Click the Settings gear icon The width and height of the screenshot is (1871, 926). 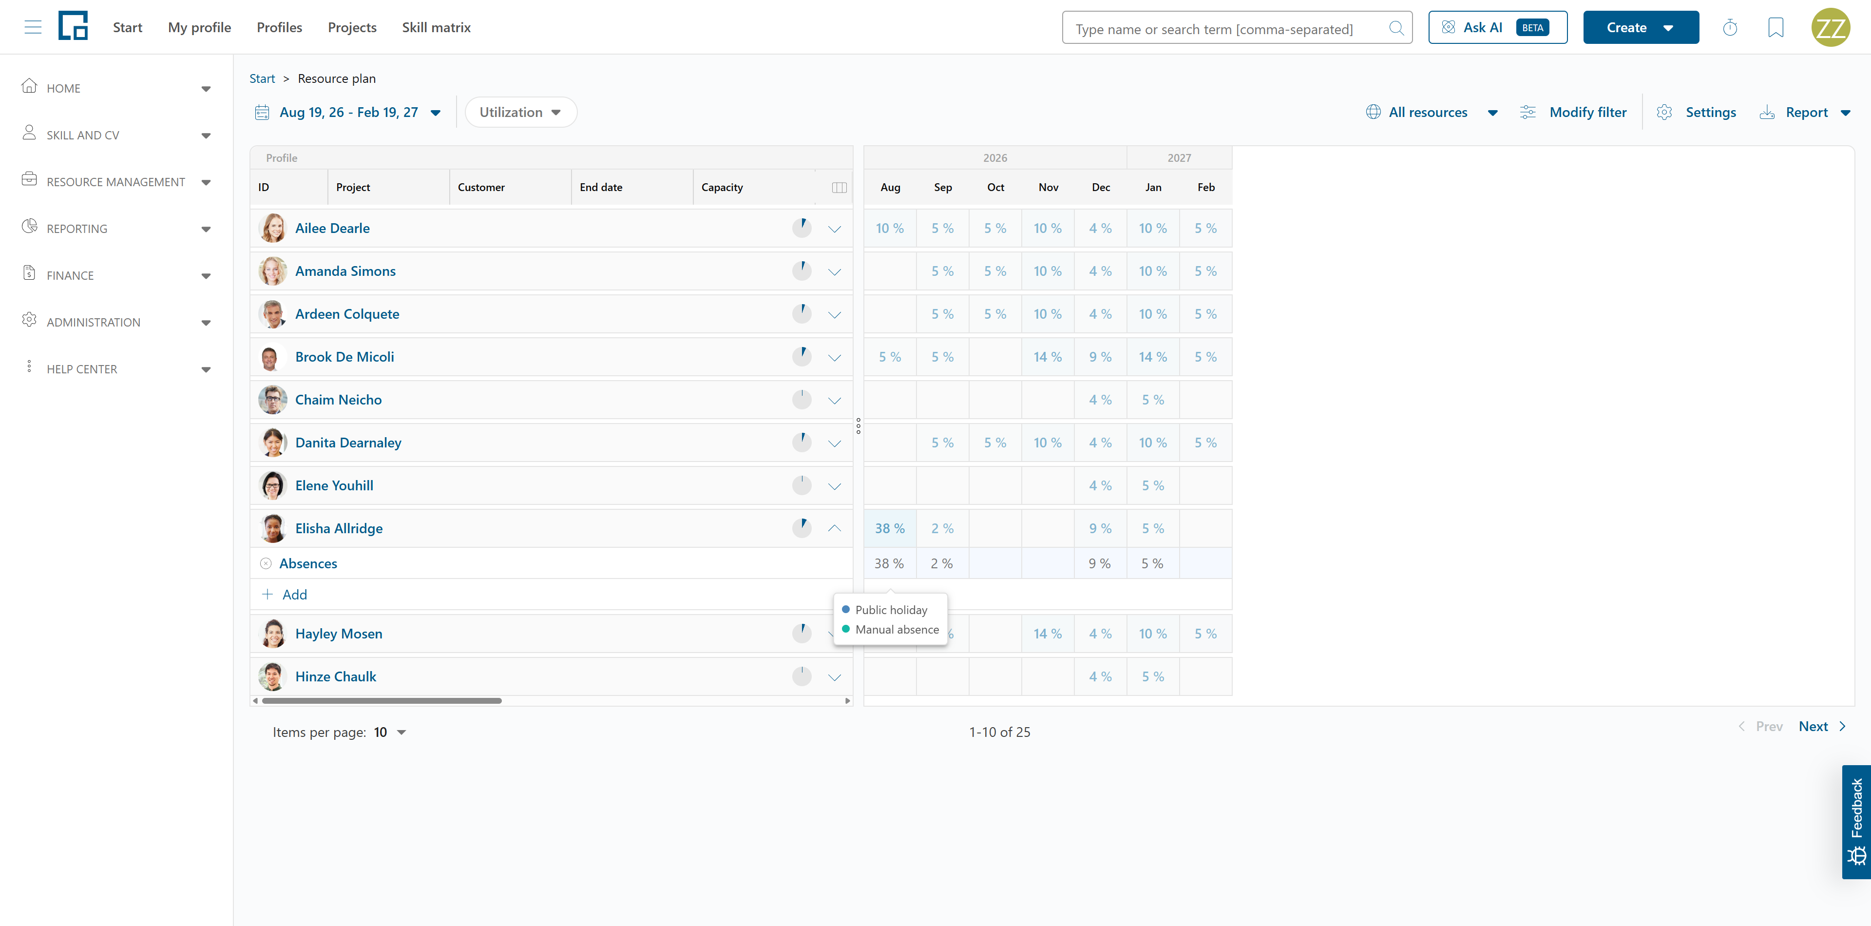[x=1664, y=112]
